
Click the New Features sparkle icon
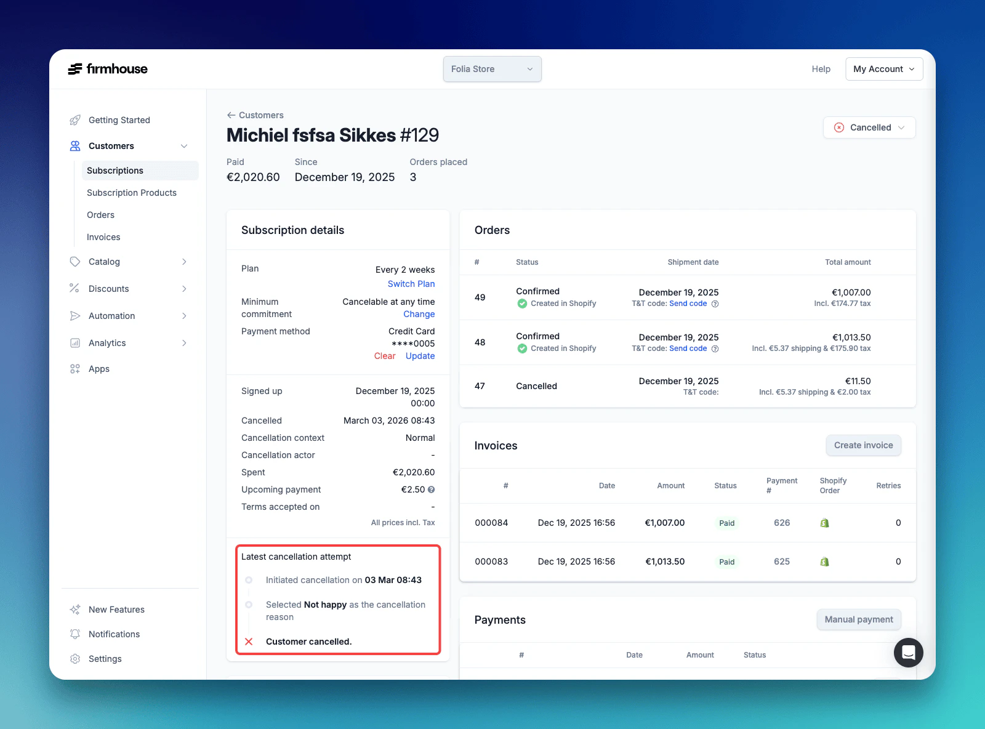tap(75, 610)
